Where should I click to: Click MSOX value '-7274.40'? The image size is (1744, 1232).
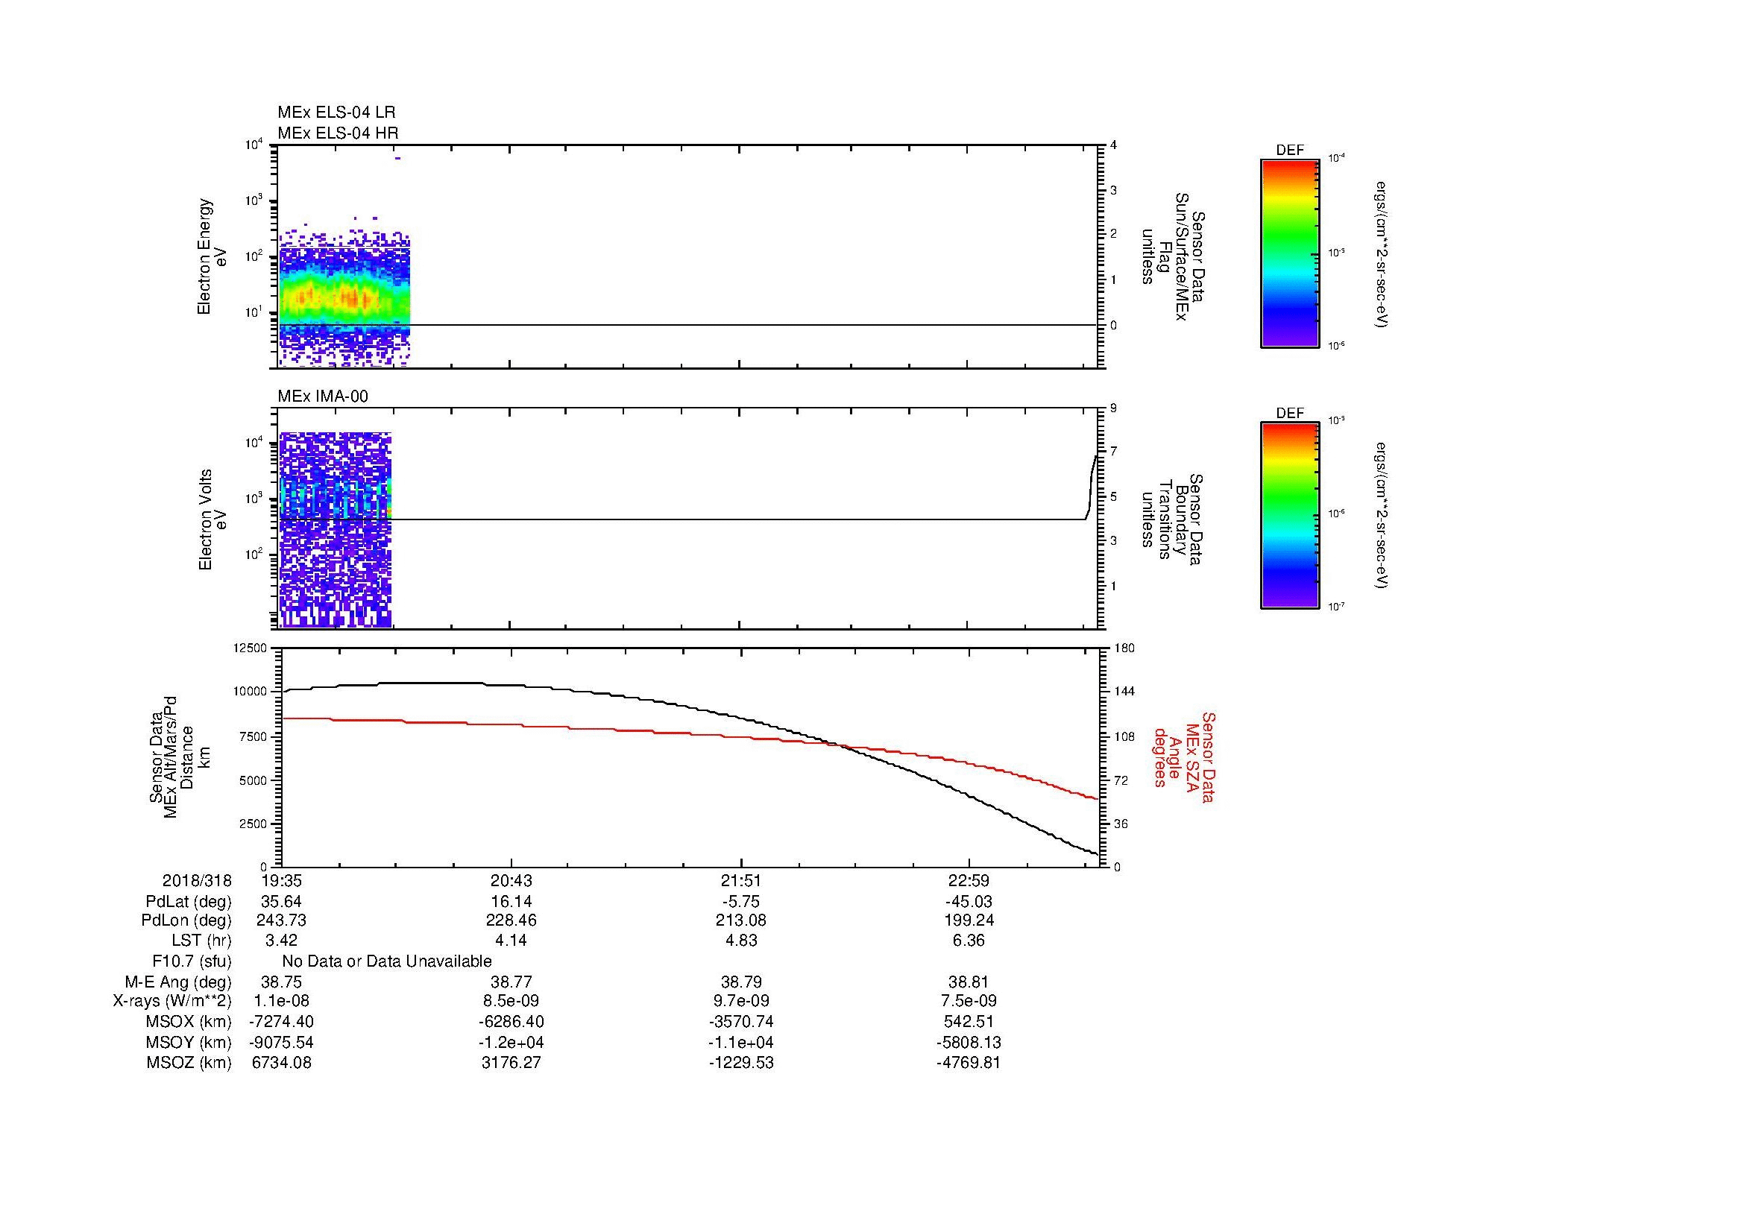tap(280, 1022)
